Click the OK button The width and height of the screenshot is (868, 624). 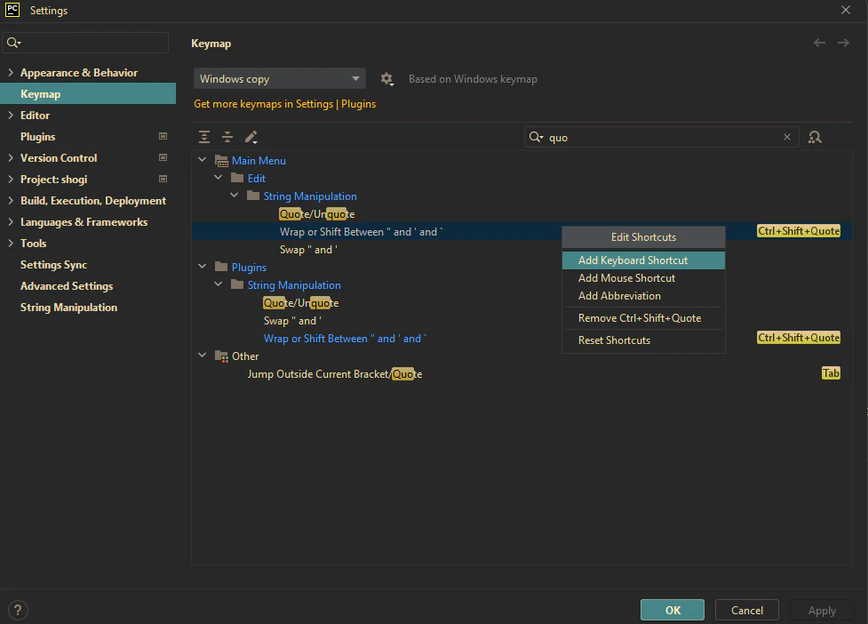673,610
